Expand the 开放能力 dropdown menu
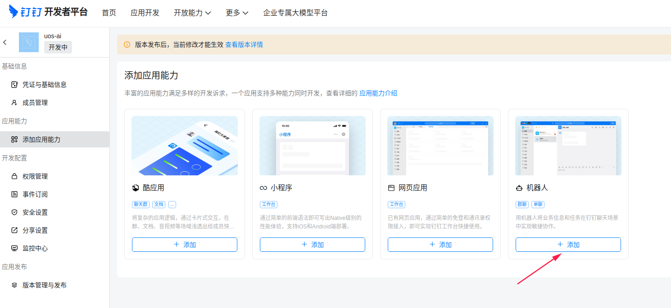 click(x=192, y=13)
